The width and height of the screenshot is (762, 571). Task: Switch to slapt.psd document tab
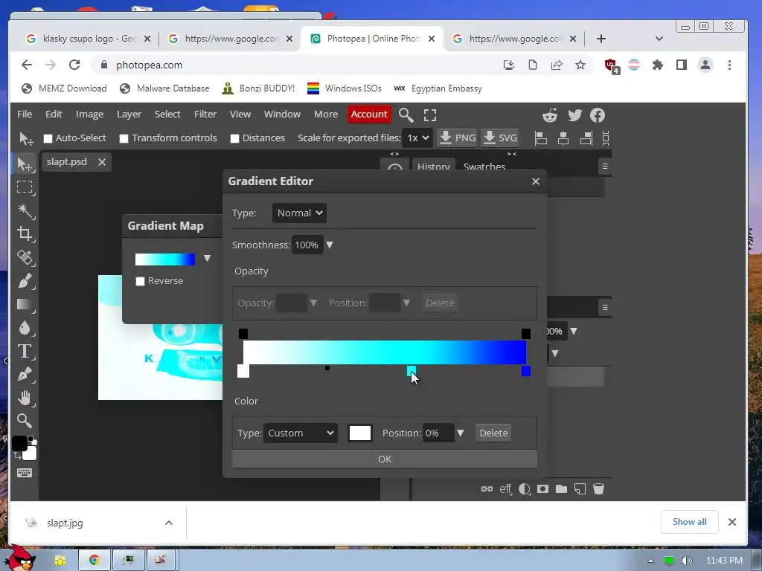(x=66, y=162)
